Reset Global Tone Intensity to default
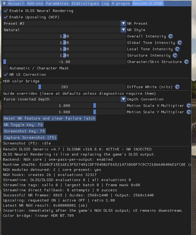 tap(180, 42)
